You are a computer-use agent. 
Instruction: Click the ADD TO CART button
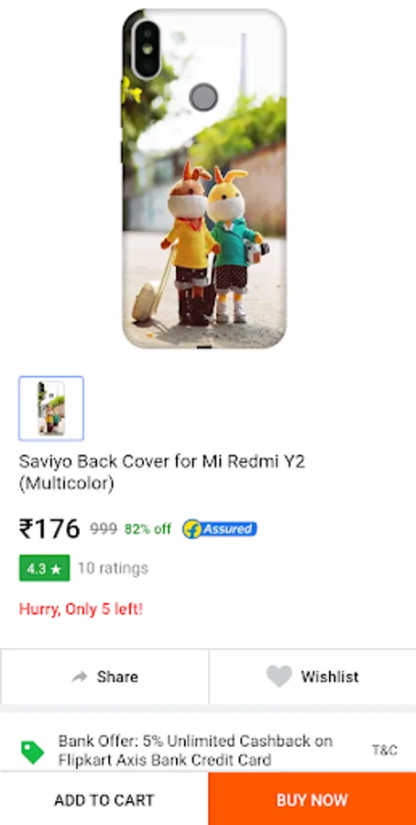[104, 799]
